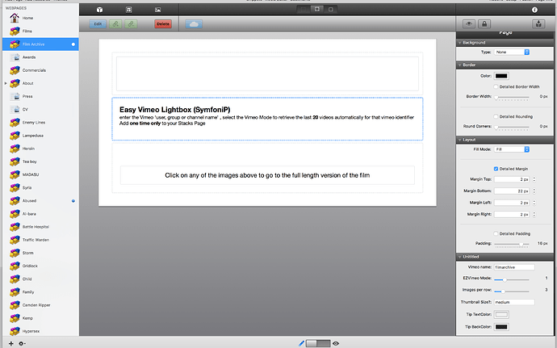
Task: Toggle the edit/preview mode switch
Action: tap(318, 343)
